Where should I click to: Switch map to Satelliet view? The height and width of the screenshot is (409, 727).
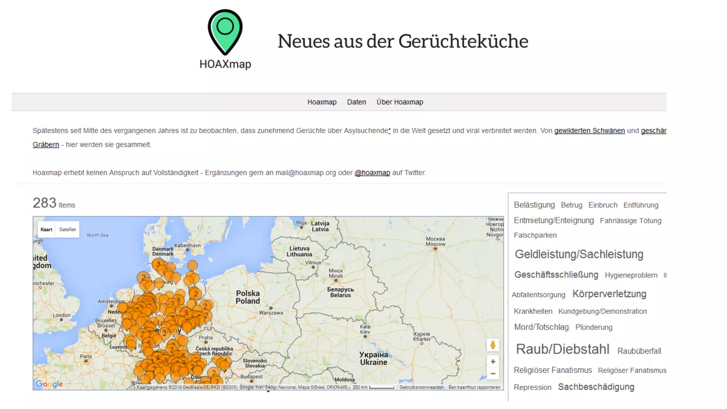point(67,229)
